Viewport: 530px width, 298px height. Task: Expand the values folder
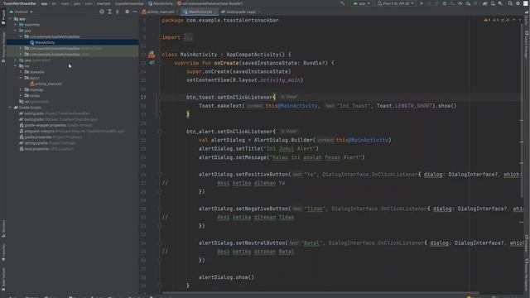21,96
